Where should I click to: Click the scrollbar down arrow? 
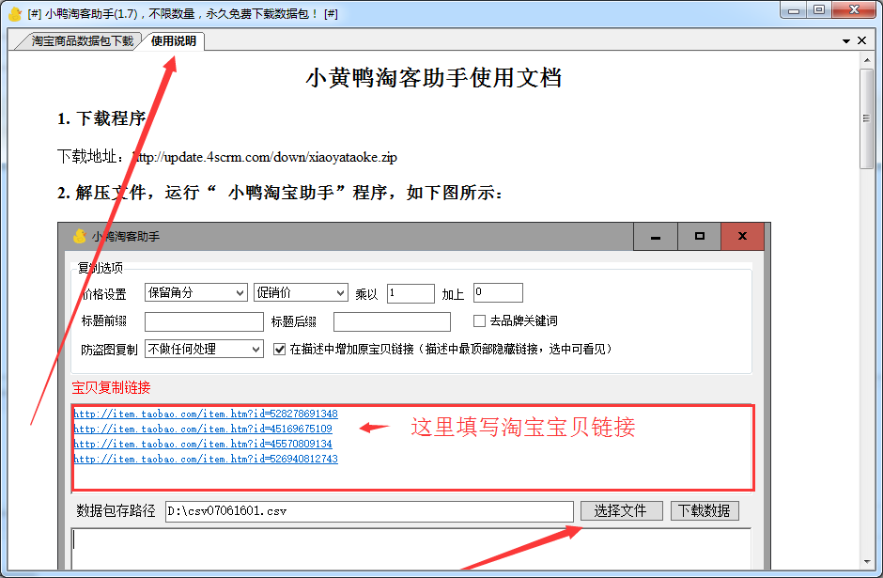[867, 562]
